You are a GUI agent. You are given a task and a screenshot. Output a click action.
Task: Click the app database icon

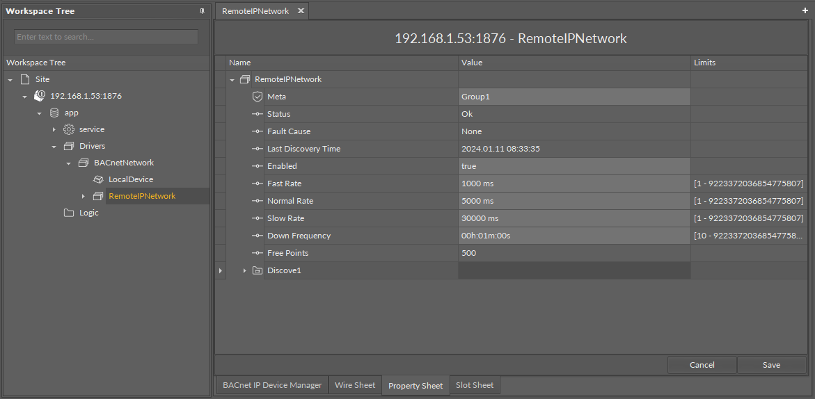[54, 113]
